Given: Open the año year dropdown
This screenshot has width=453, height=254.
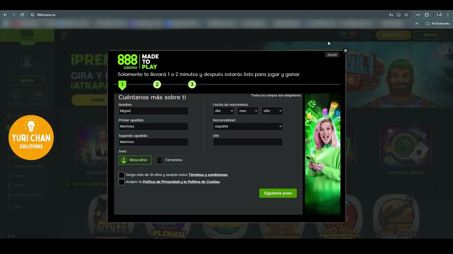Looking at the screenshot, I should 272,111.
